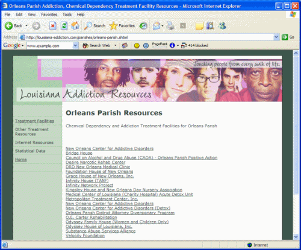
Task: Click the Google toolbar logo
Action: (x=12, y=45)
